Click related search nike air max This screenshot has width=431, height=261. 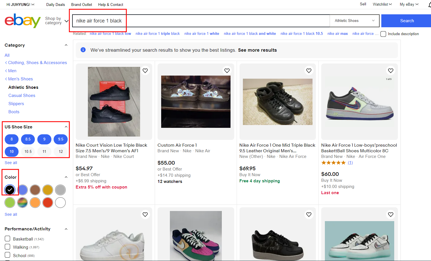pos(337,34)
